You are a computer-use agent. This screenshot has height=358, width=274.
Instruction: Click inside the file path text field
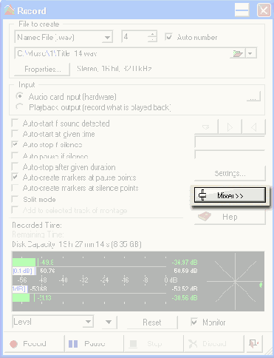(x=122, y=53)
